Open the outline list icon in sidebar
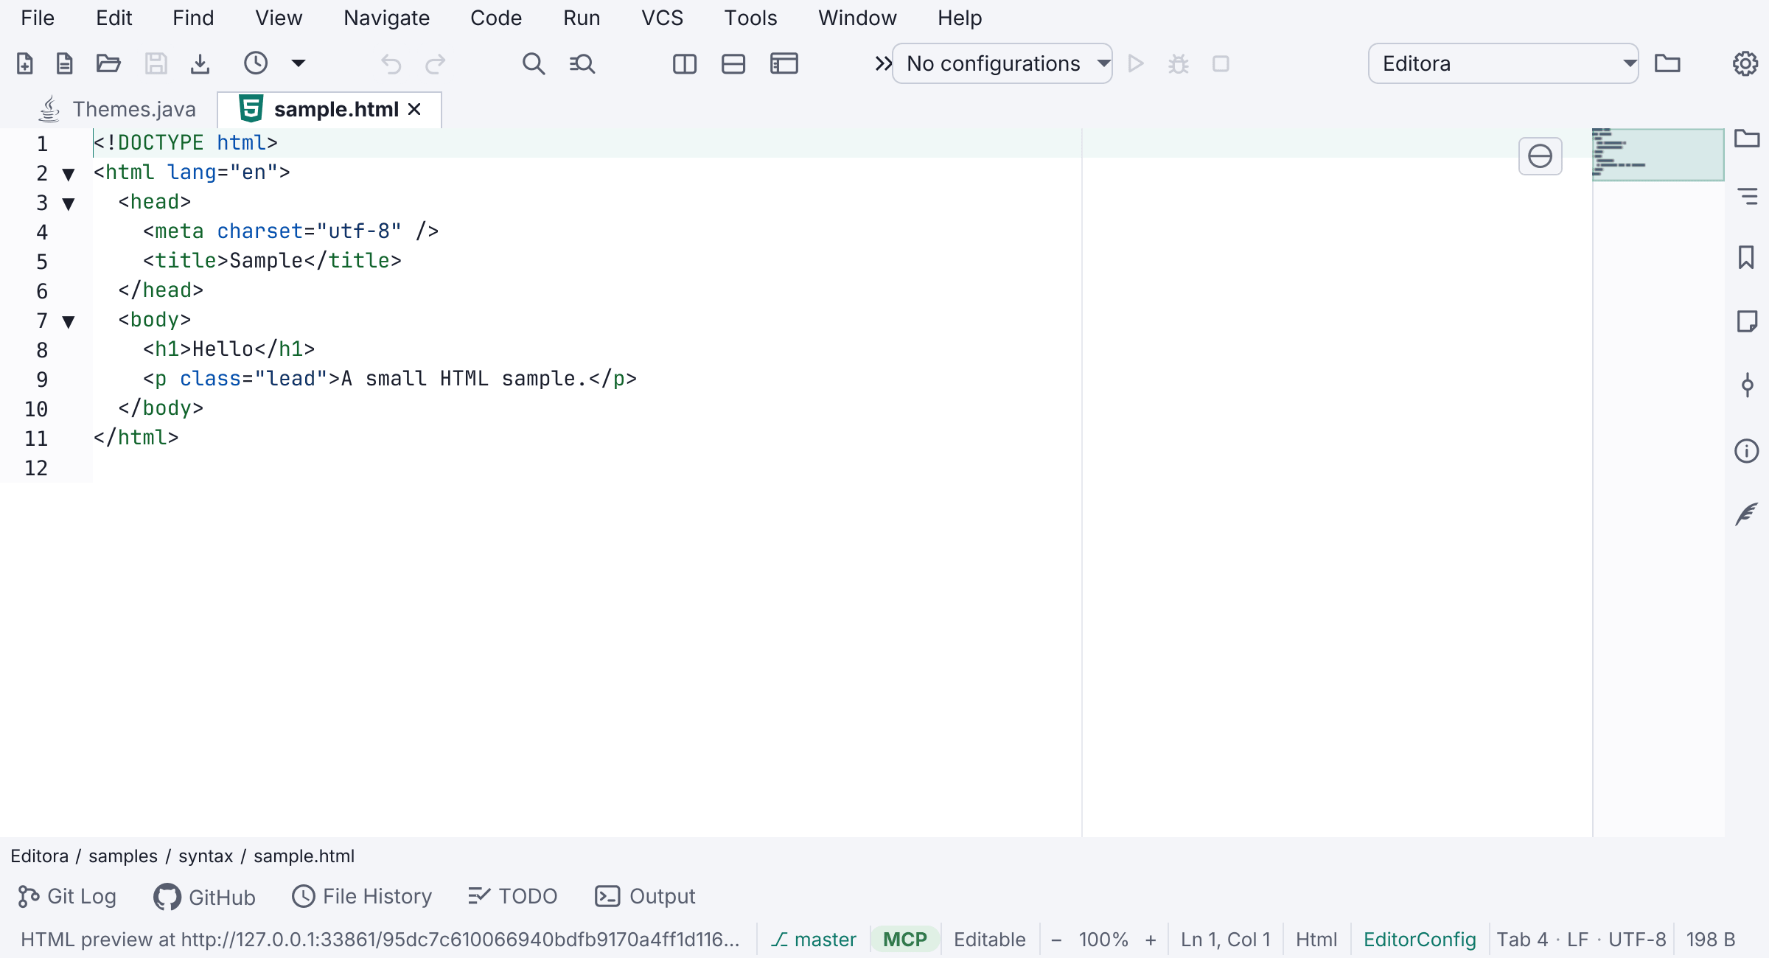 pyautogui.click(x=1747, y=197)
